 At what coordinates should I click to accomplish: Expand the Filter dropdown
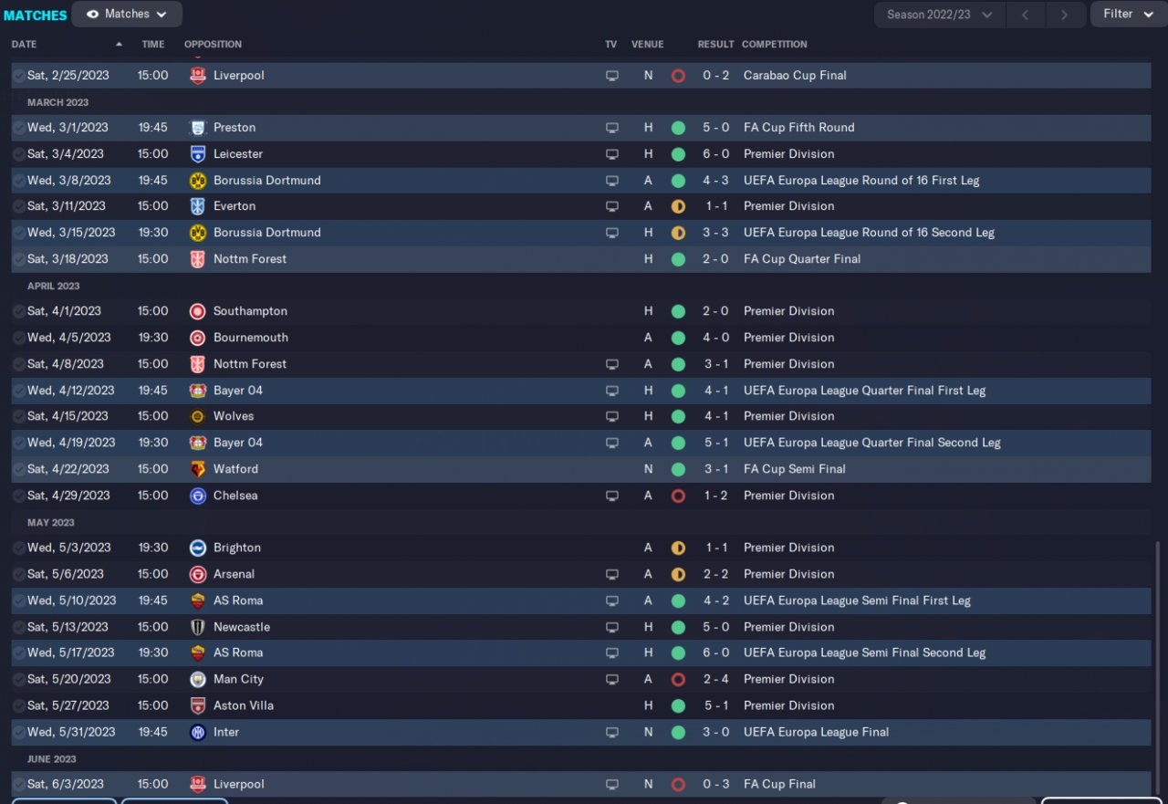1128,14
